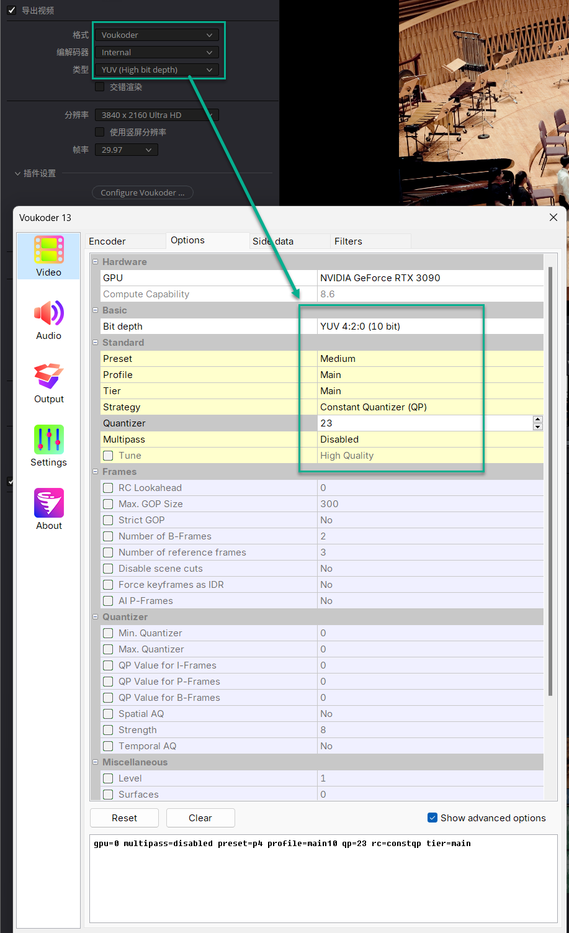
Task: Open the YUV (High bit depth) type dropdown
Action: [x=156, y=70]
